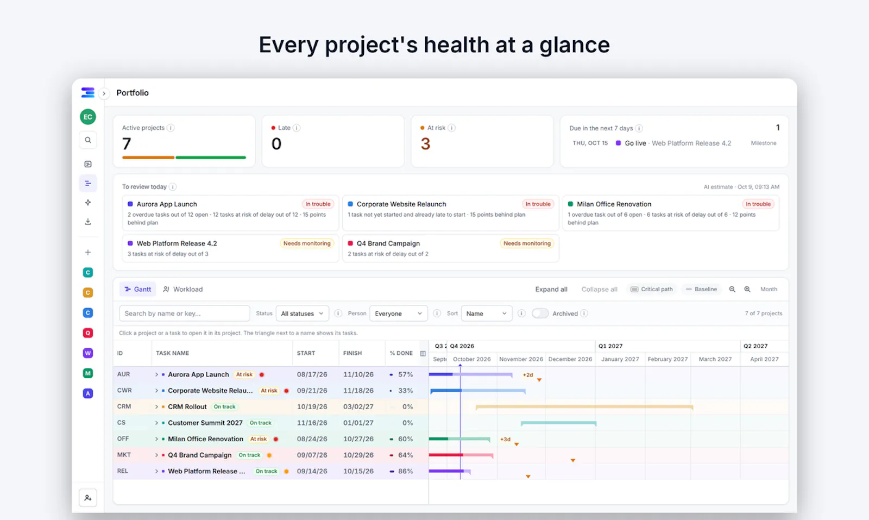Click the EC user avatar
The height and width of the screenshot is (520, 869).
pyautogui.click(x=88, y=117)
